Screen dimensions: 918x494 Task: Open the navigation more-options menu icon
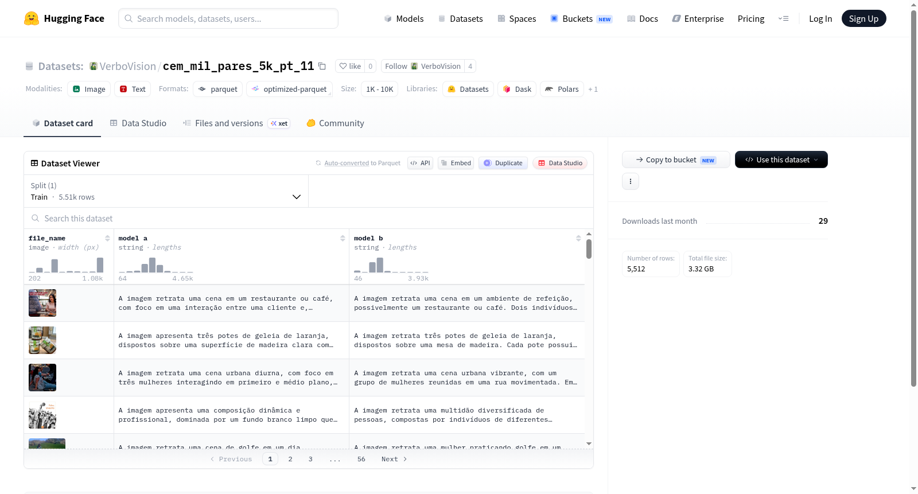tap(783, 18)
